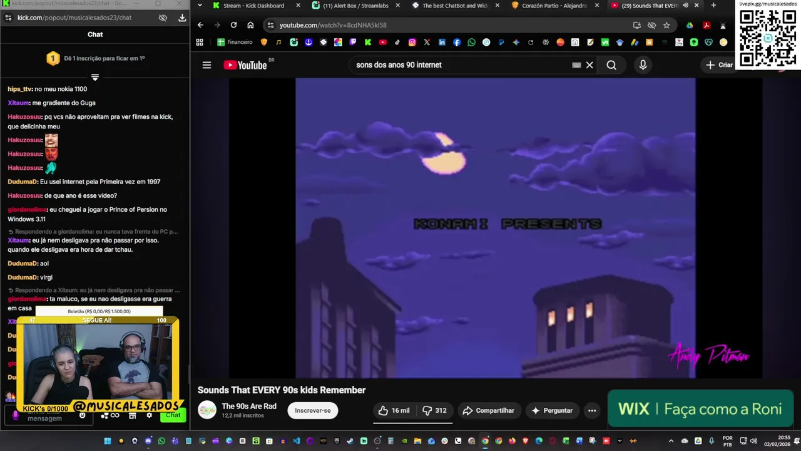The height and width of the screenshot is (451, 801).
Task: Open the taskbar volume control
Action: (x=753, y=441)
